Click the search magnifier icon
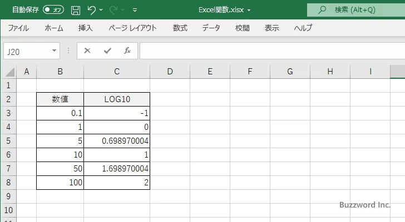The width and height of the screenshot is (405, 222). click(x=322, y=10)
